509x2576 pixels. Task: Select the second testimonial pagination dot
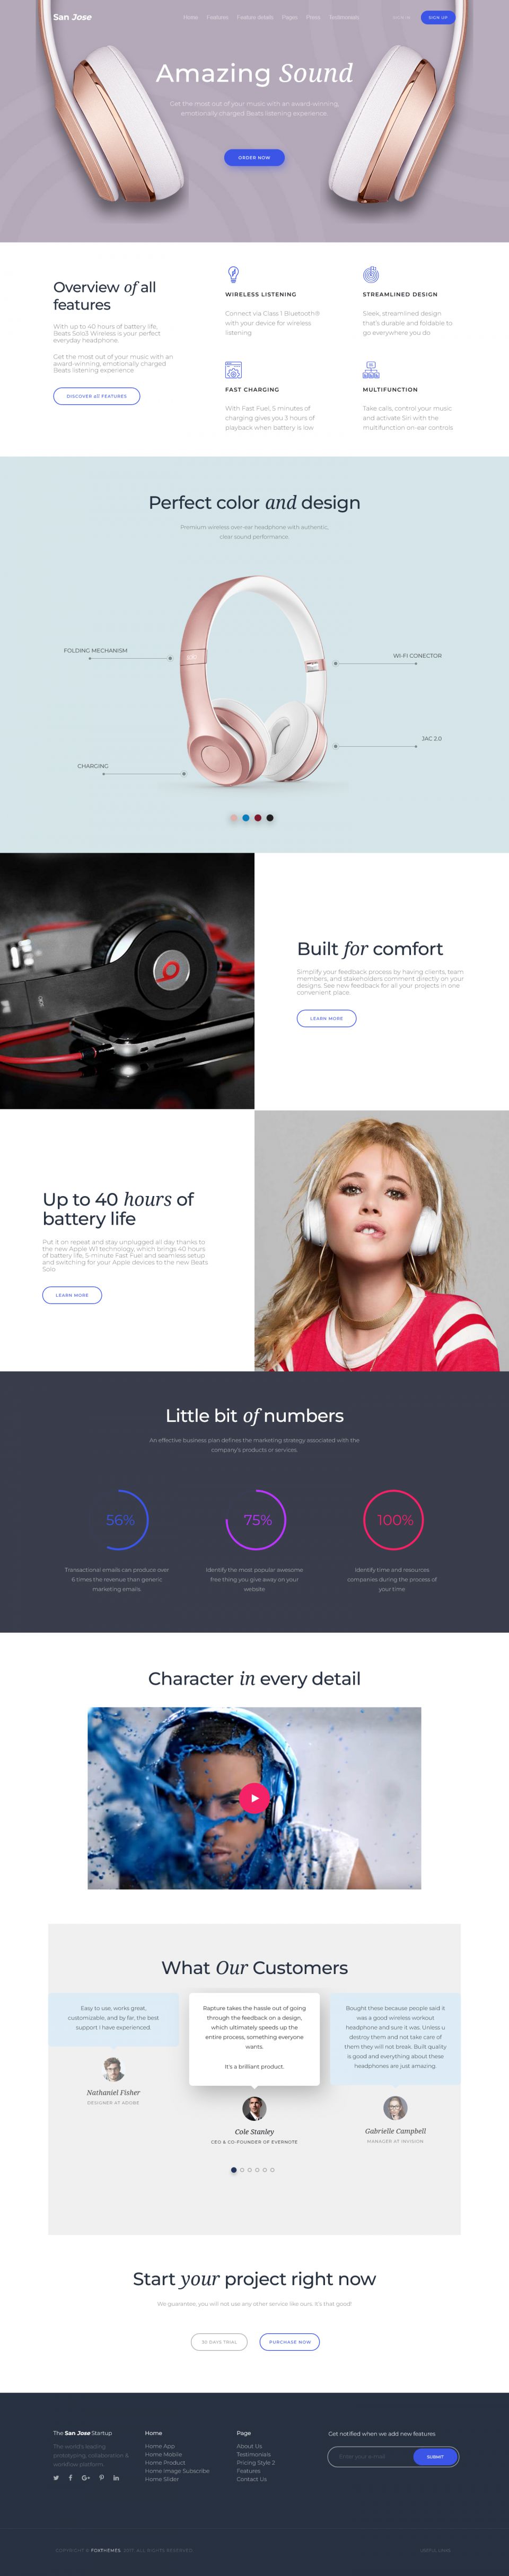pos(241,2170)
